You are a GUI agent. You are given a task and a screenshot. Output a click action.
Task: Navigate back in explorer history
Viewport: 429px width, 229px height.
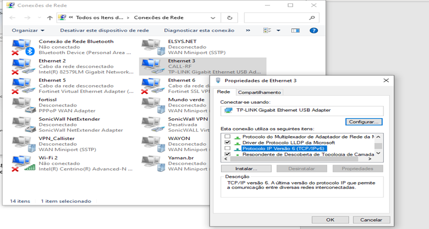tap(12, 18)
